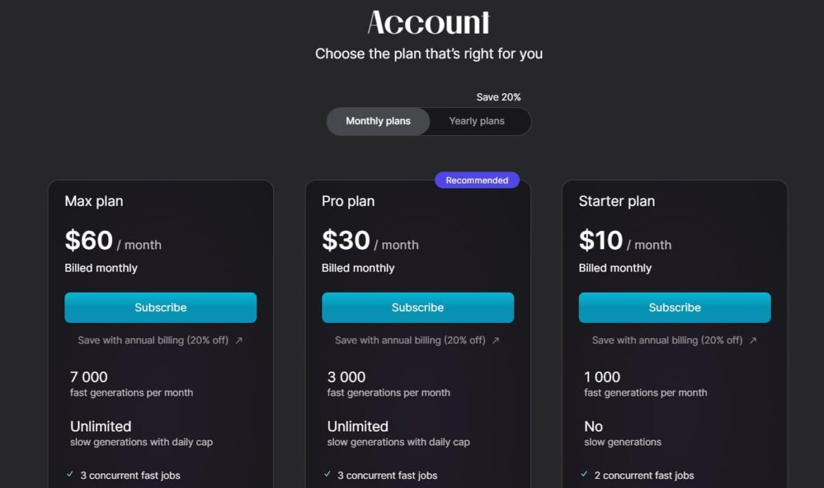Click the Max plan title
Image resolution: width=824 pixels, height=488 pixels.
pos(94,201)
